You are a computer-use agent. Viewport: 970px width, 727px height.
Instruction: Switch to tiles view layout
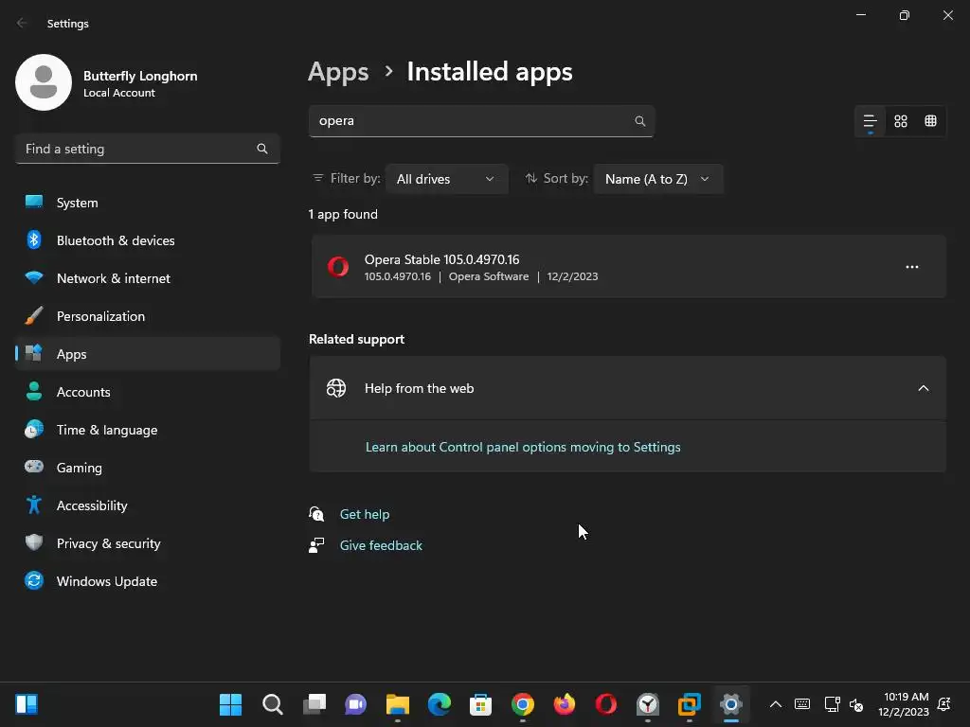tap(930, 121)
